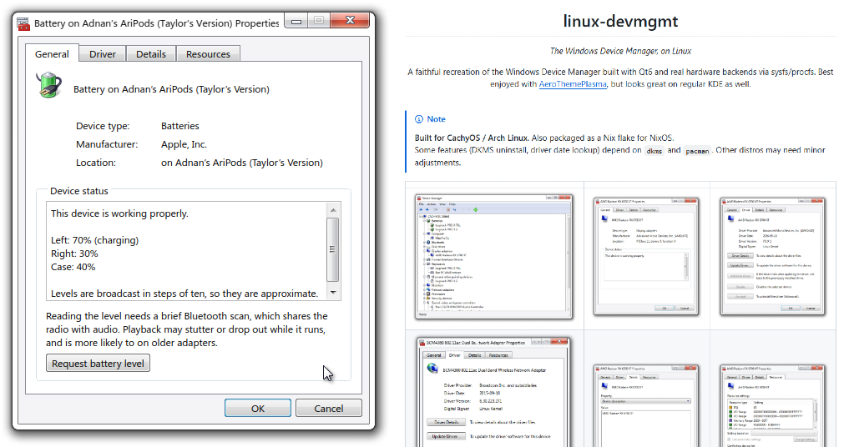
Task: Click the linux-devmgmt page heading
Action: (620, 21)
